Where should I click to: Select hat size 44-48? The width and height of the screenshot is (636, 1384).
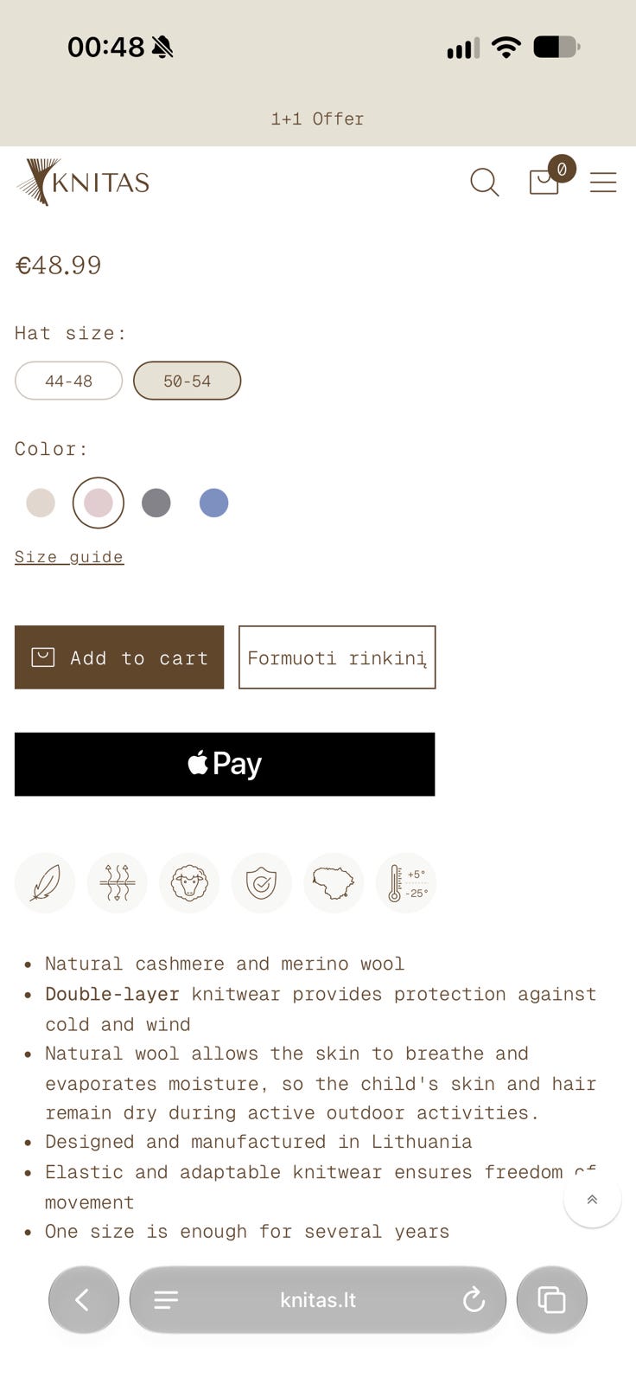[69, 381]
